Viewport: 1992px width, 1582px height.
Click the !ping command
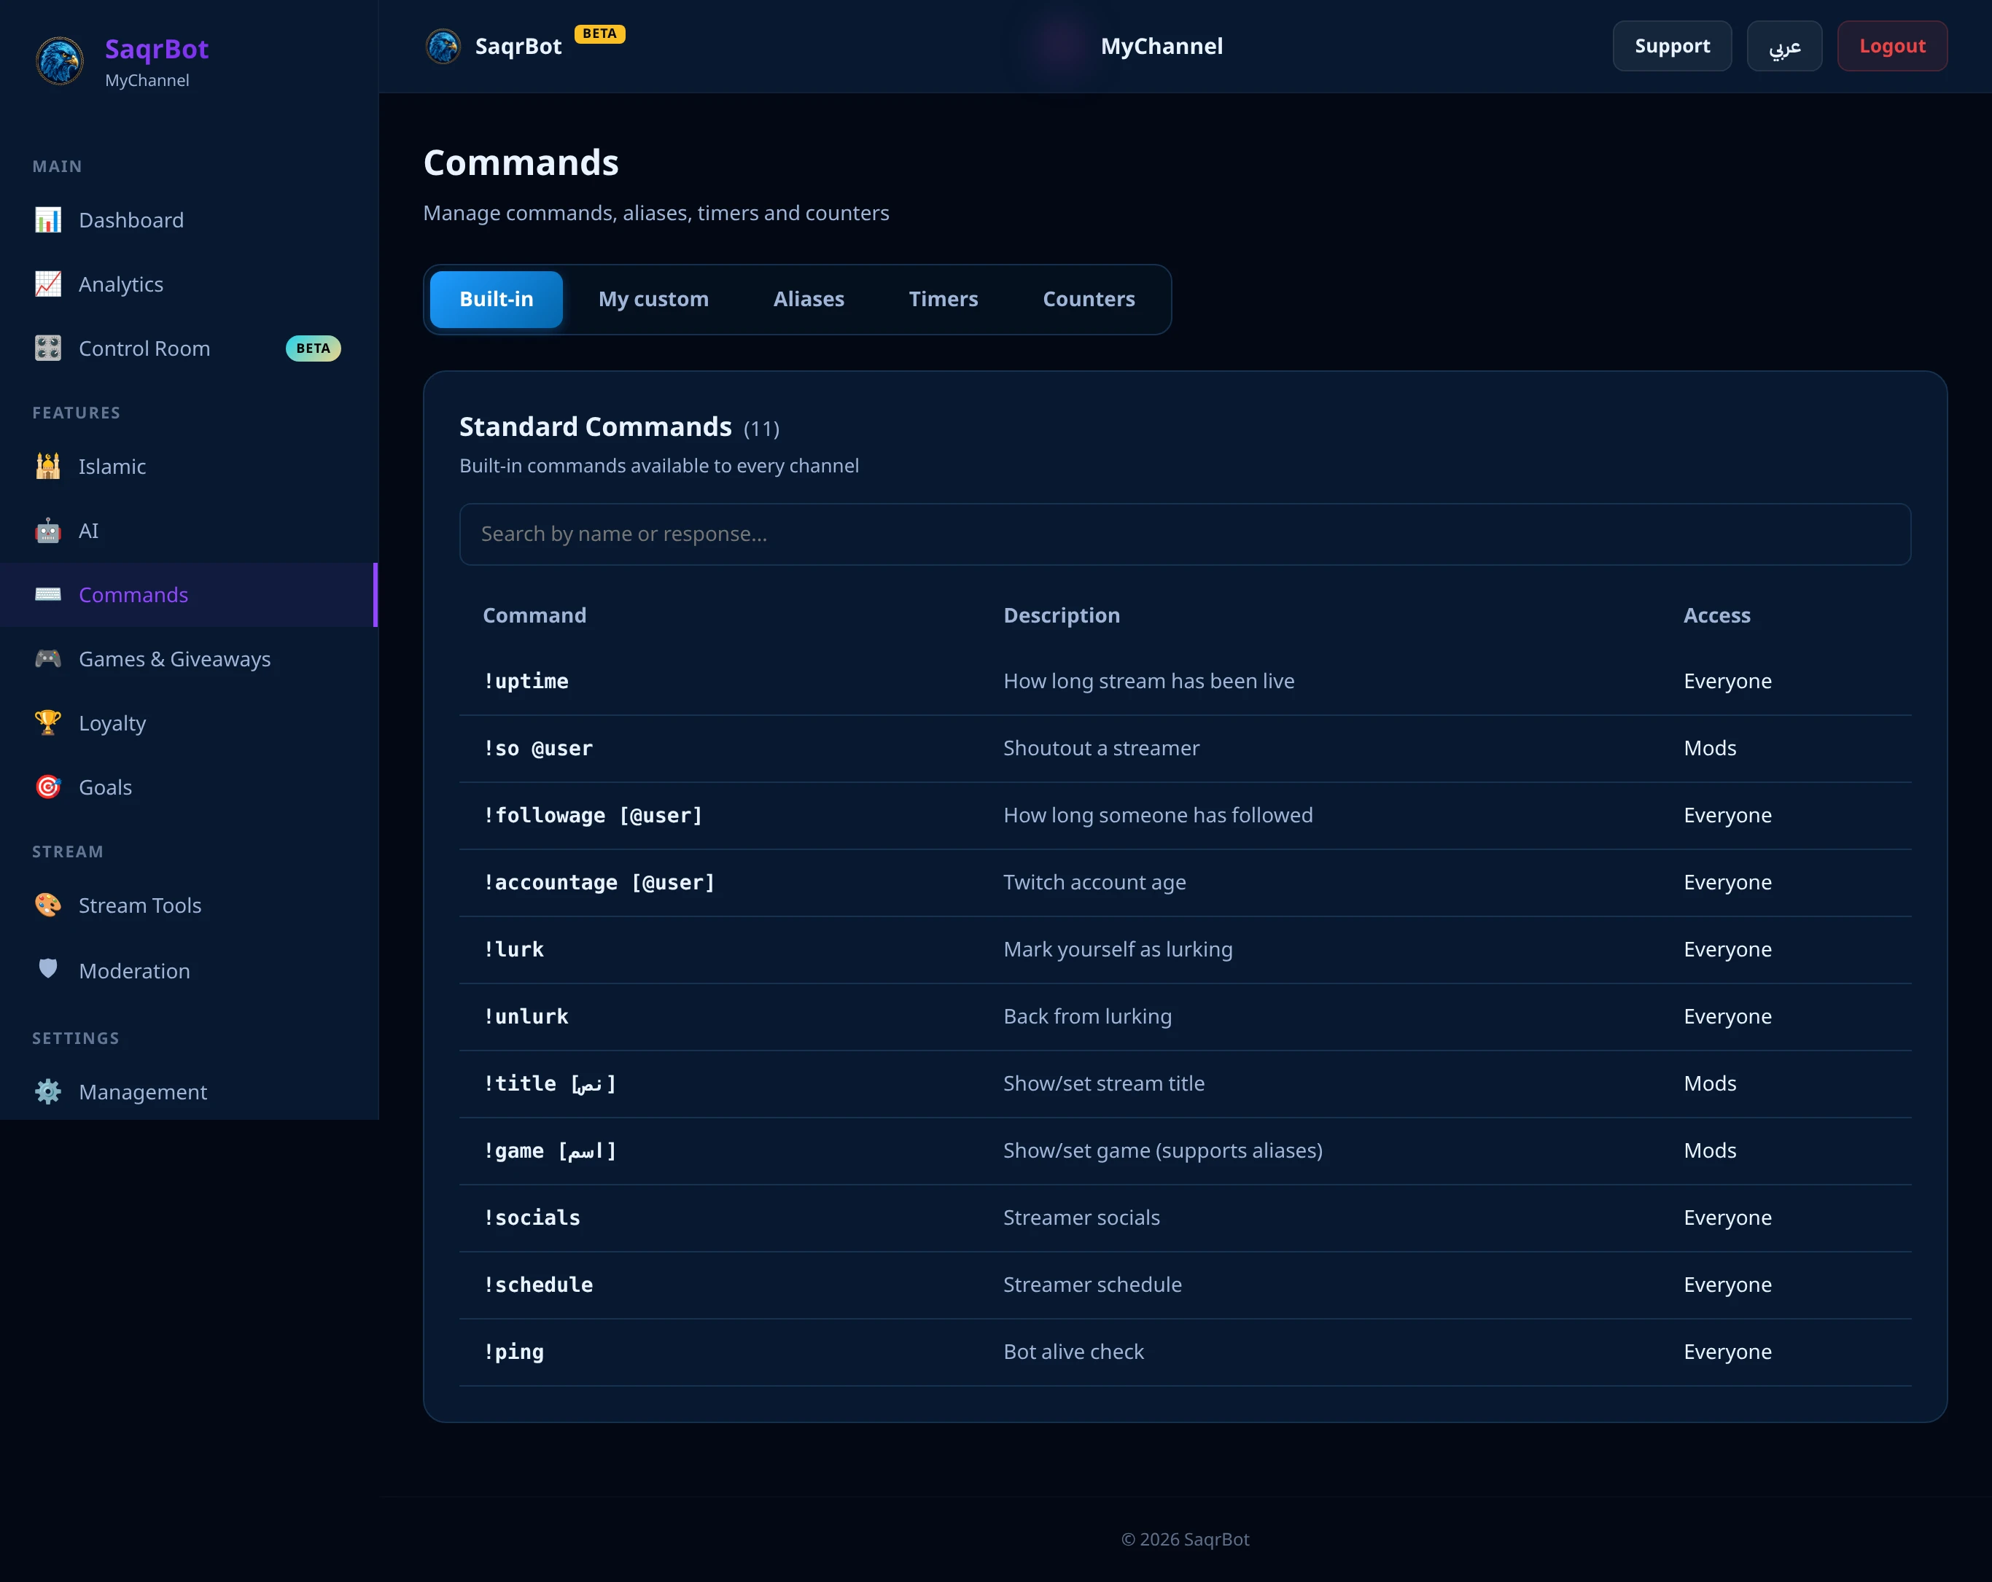514,1352
